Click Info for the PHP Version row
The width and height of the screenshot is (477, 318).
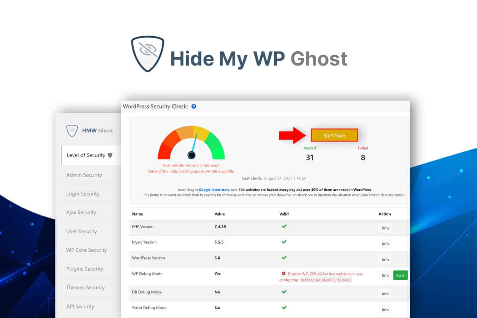[385, 228]
